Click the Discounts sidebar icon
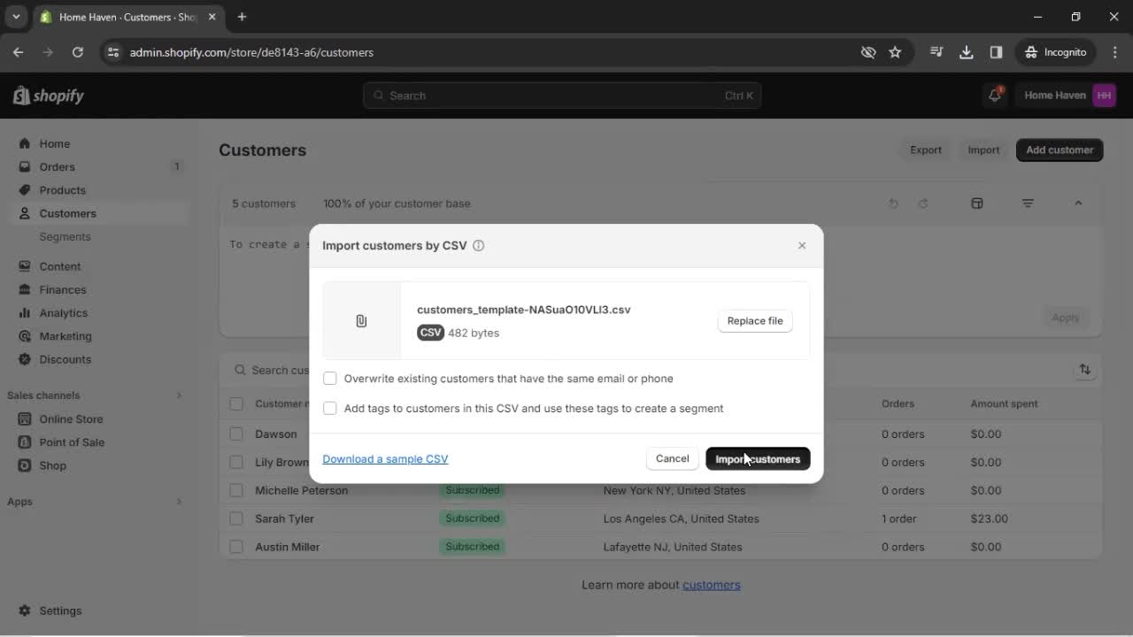1133x637 pixels. pos(24,359)
